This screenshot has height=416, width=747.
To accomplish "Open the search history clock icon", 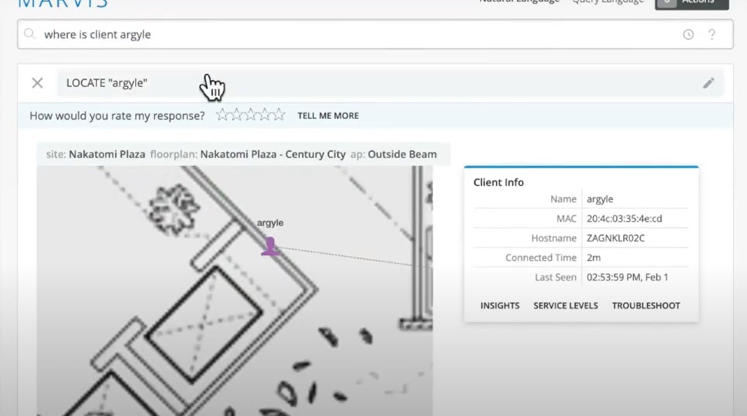I will click(x=688, y=35).
